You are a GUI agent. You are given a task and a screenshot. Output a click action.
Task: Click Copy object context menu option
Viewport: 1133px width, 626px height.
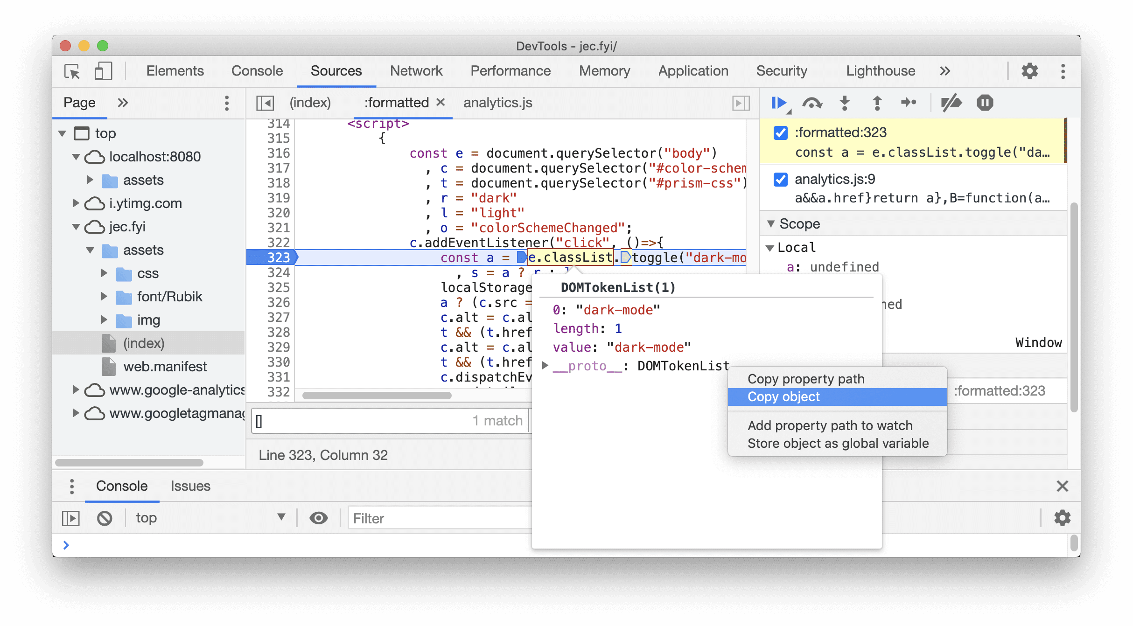pos(783,396)
